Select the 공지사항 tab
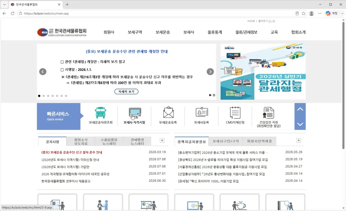Viewport: 346px width, 211px height. pos(52,142)
